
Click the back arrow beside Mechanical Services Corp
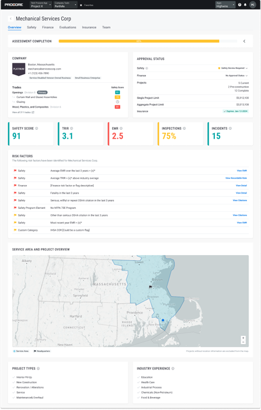tap(11, 19)
